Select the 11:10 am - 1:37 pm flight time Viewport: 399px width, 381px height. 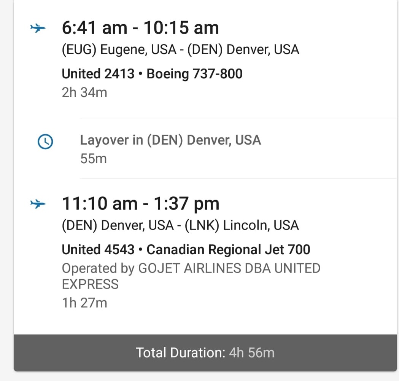140,204
